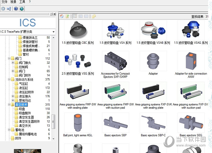Open the Adapter part thumbnail
Viewport: 212px width, 153px height.
tap(153, 61)
